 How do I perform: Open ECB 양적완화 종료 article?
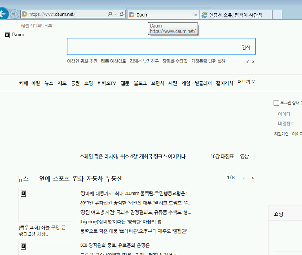point(115,245)
